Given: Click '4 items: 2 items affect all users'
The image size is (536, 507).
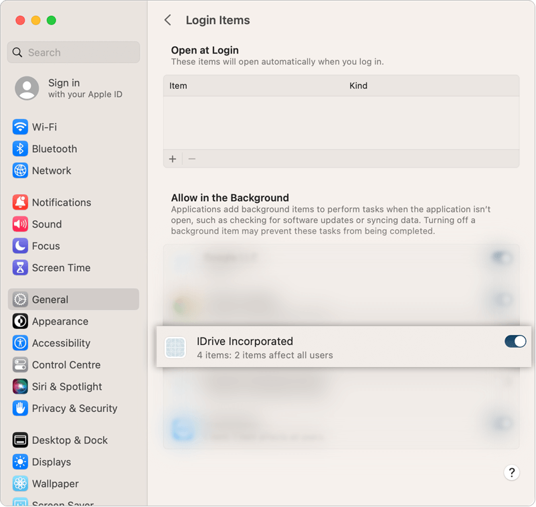Looking at the screenshot, I should [265, 355].
